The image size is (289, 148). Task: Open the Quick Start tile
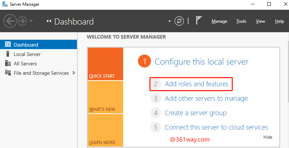tap(105, 64)
